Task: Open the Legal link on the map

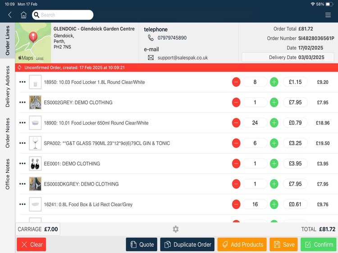Action: pyautogui.click(x=40, y=58)
